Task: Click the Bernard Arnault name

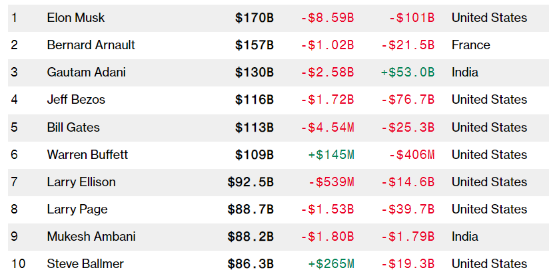Action: point(91,45)
